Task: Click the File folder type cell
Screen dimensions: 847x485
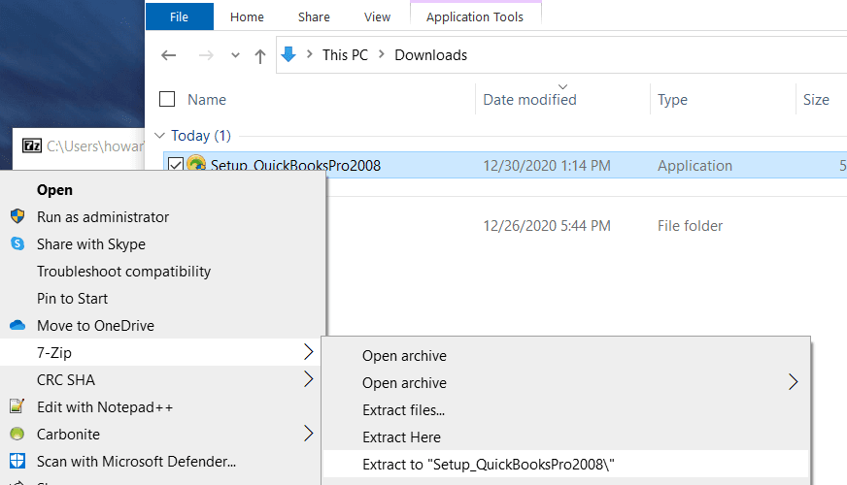Action: (x=690, y=225)
